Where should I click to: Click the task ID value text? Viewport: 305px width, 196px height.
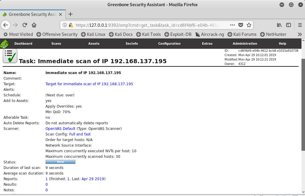[268, 51]
